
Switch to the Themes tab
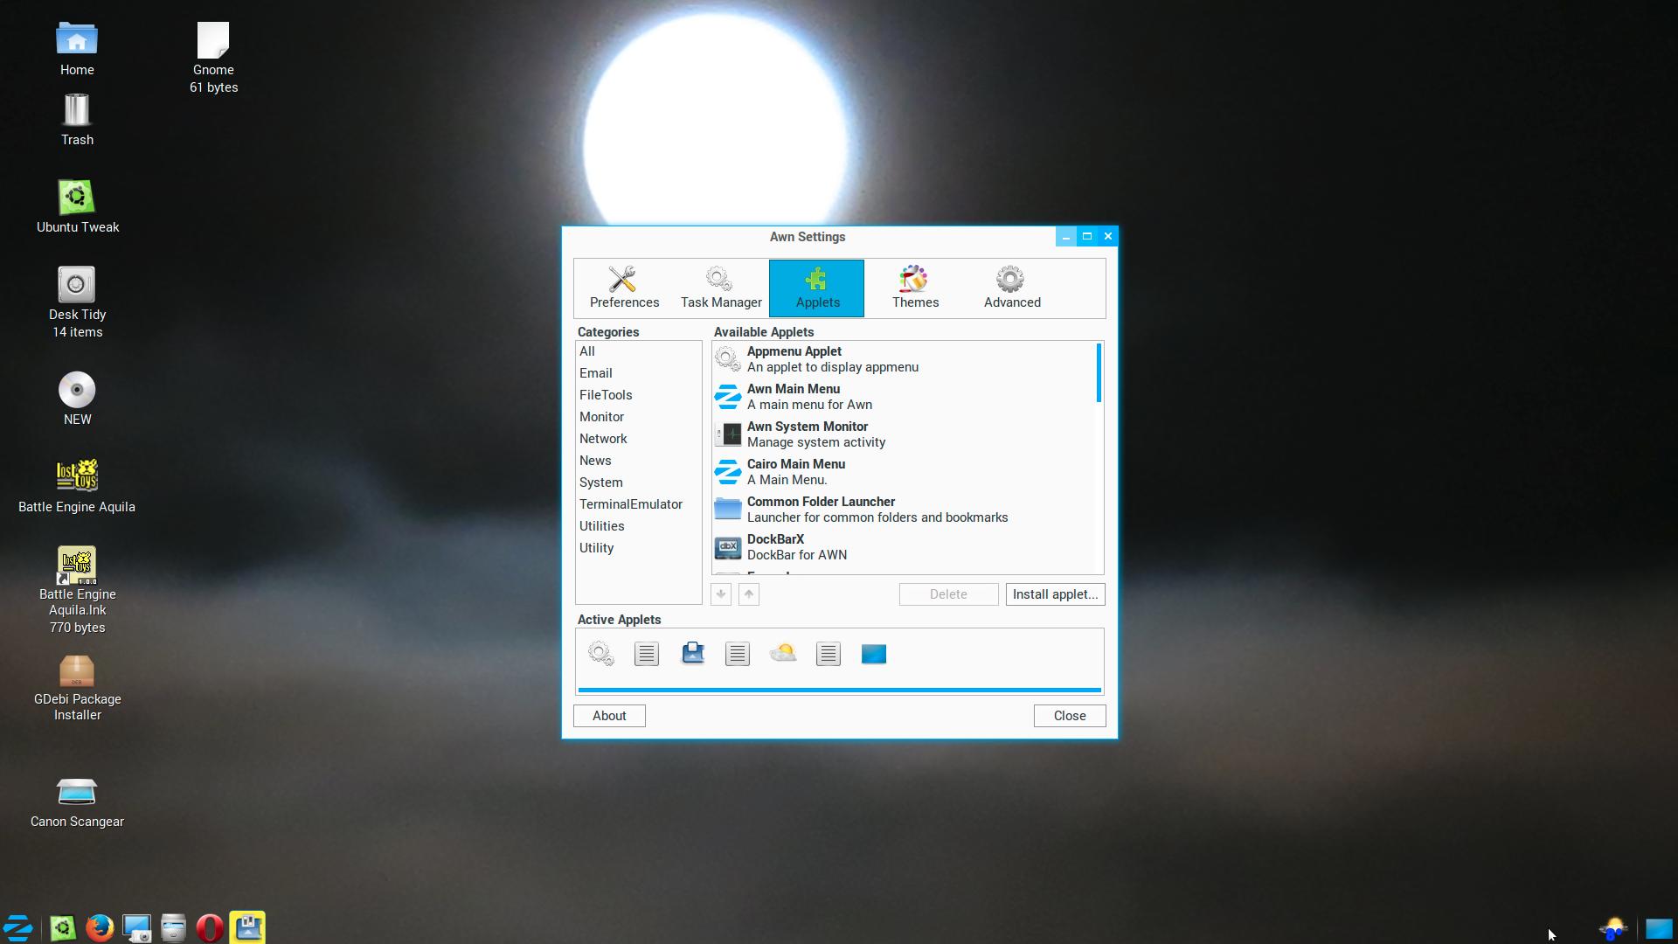point(915,288)
